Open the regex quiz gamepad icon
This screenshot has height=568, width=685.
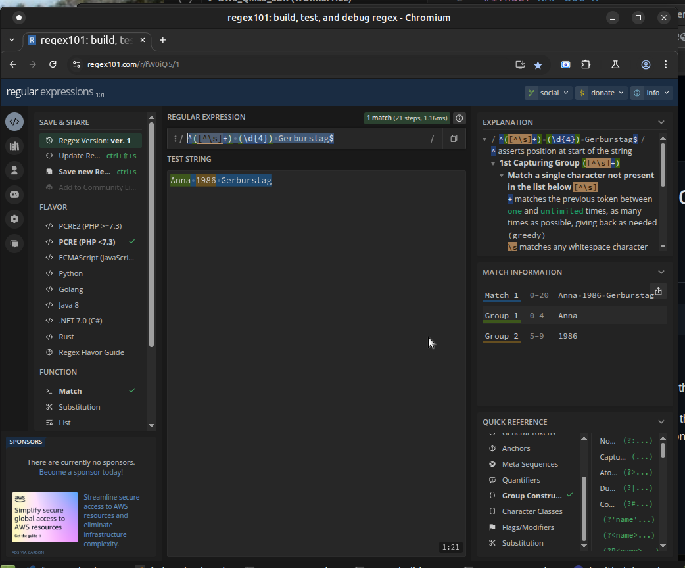pos(14,195)
